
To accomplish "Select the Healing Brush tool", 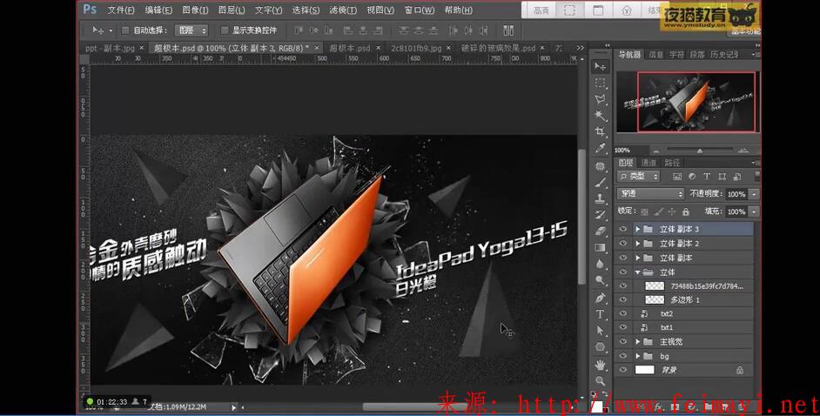I will [x=600, y=166].
